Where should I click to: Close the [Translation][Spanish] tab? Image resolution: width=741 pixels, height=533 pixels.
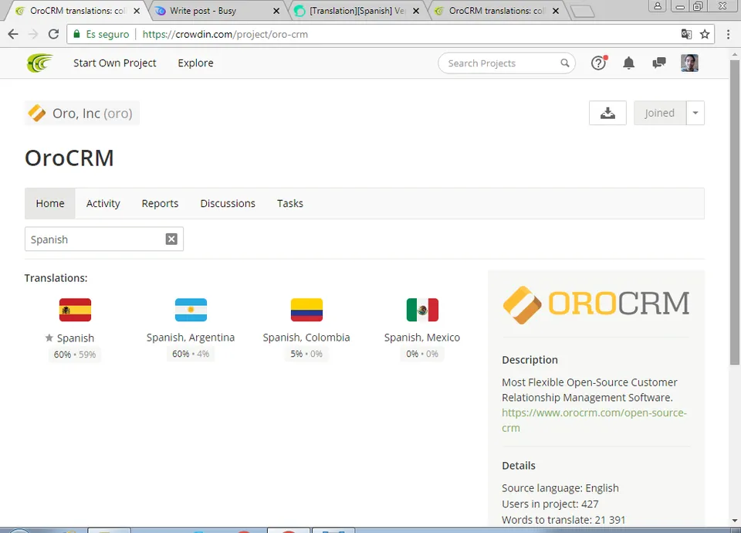[x=416, y=10]
